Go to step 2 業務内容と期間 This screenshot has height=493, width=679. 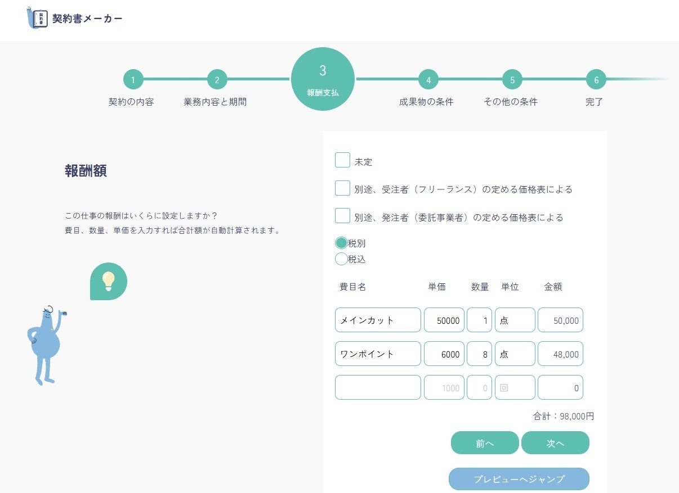217,80
